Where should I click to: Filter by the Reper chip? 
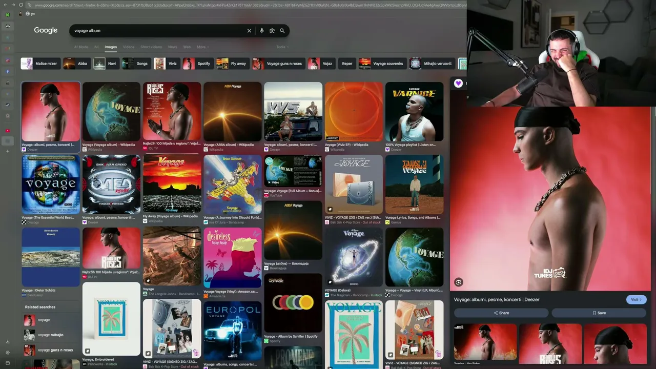347,64
